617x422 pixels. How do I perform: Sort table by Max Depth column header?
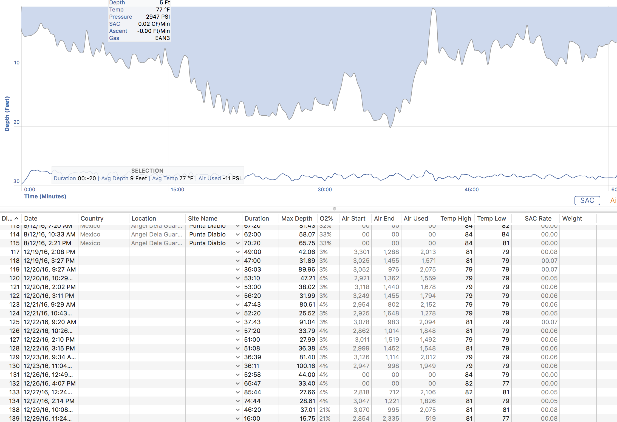pos(297,218)
